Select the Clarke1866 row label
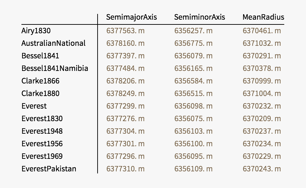 (x=40, y=81)
